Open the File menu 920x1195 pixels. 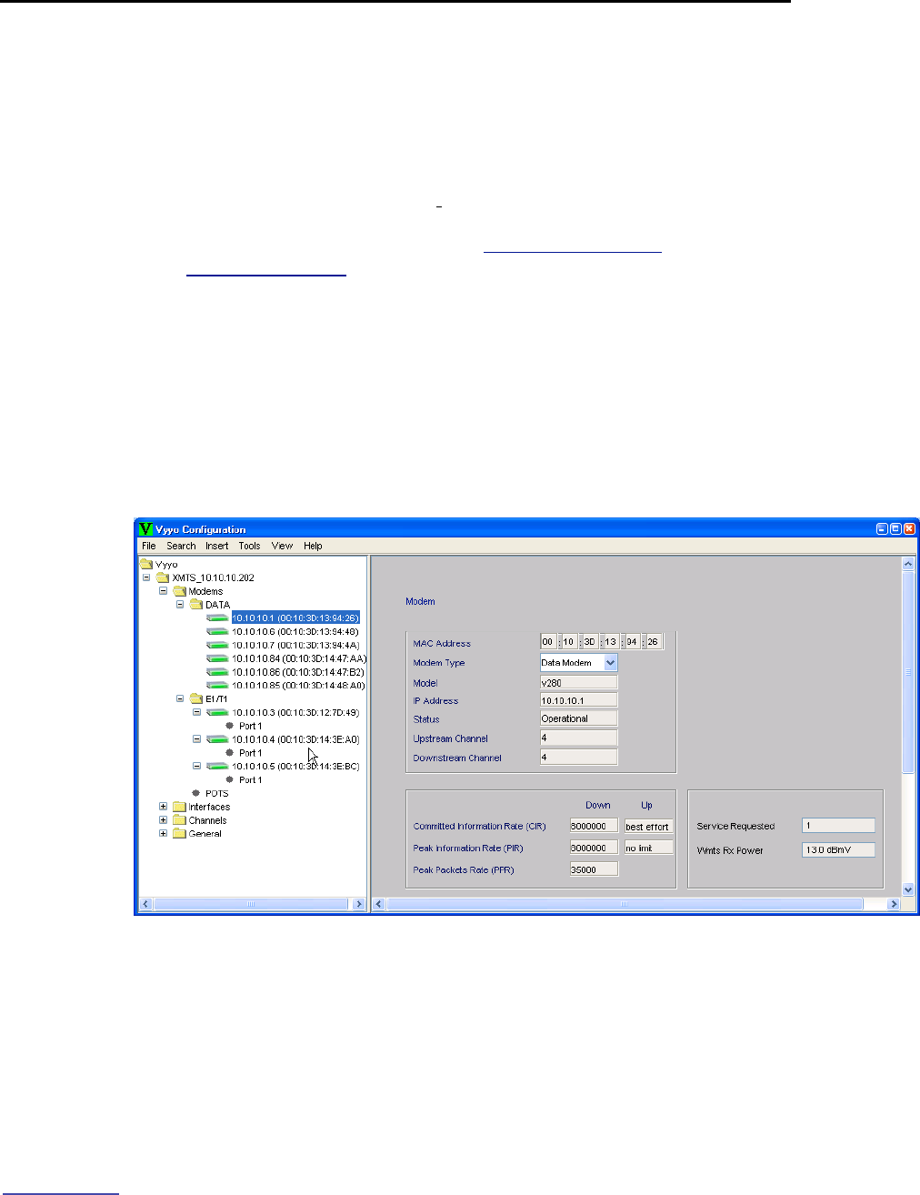pyautogui.click(x=149, y=546)
